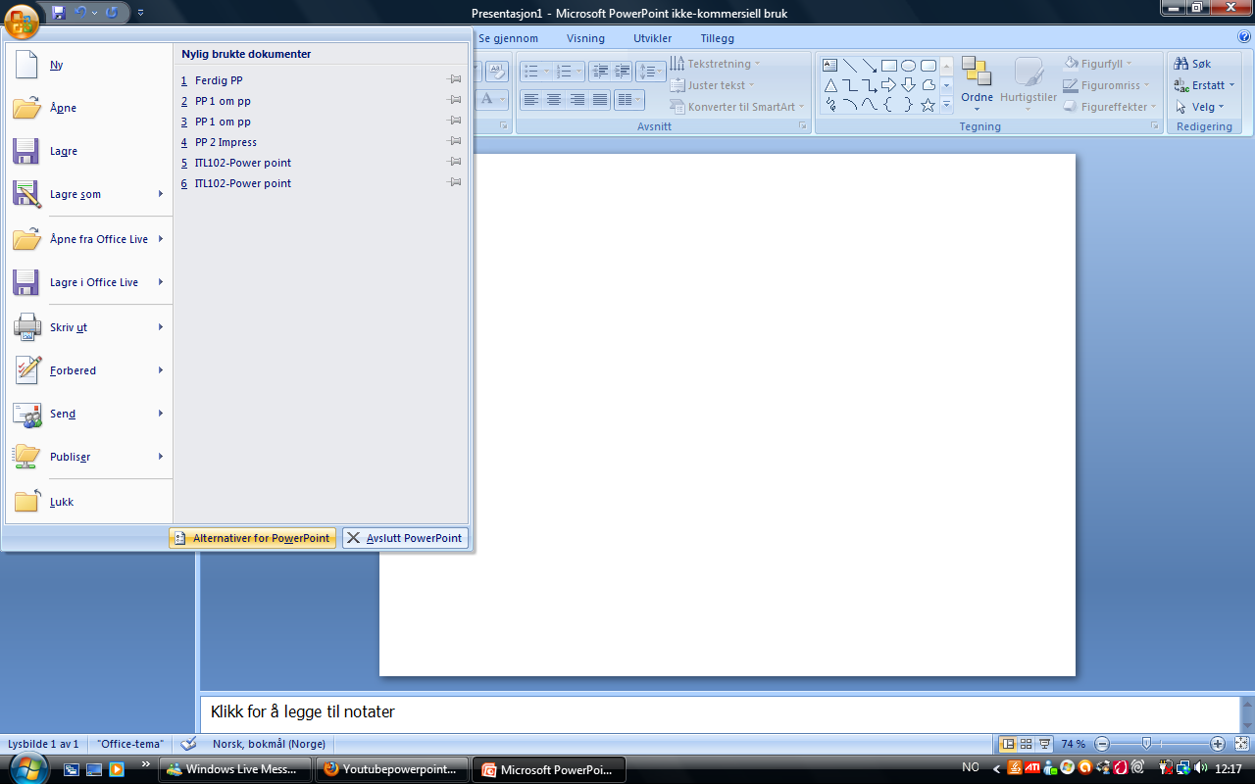Click the increase indent icon
The width and height of the screenshot is (1255, 784).
(623, 72)
